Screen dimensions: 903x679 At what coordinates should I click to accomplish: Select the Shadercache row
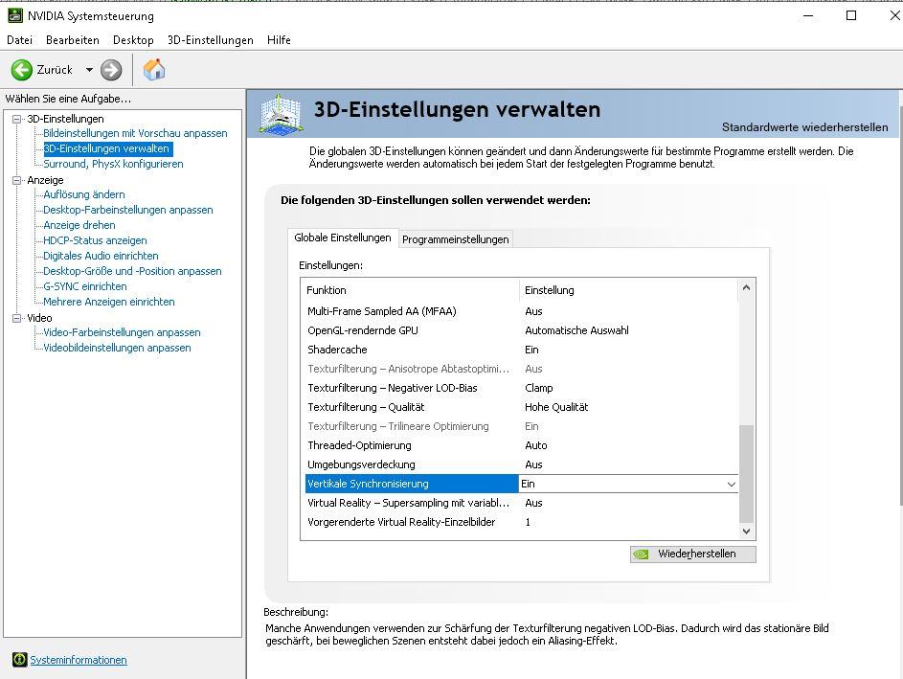coord(521,350)
